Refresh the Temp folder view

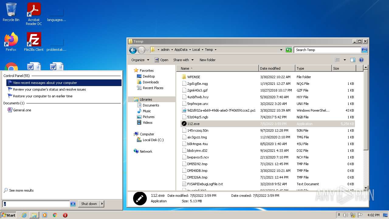289,50
